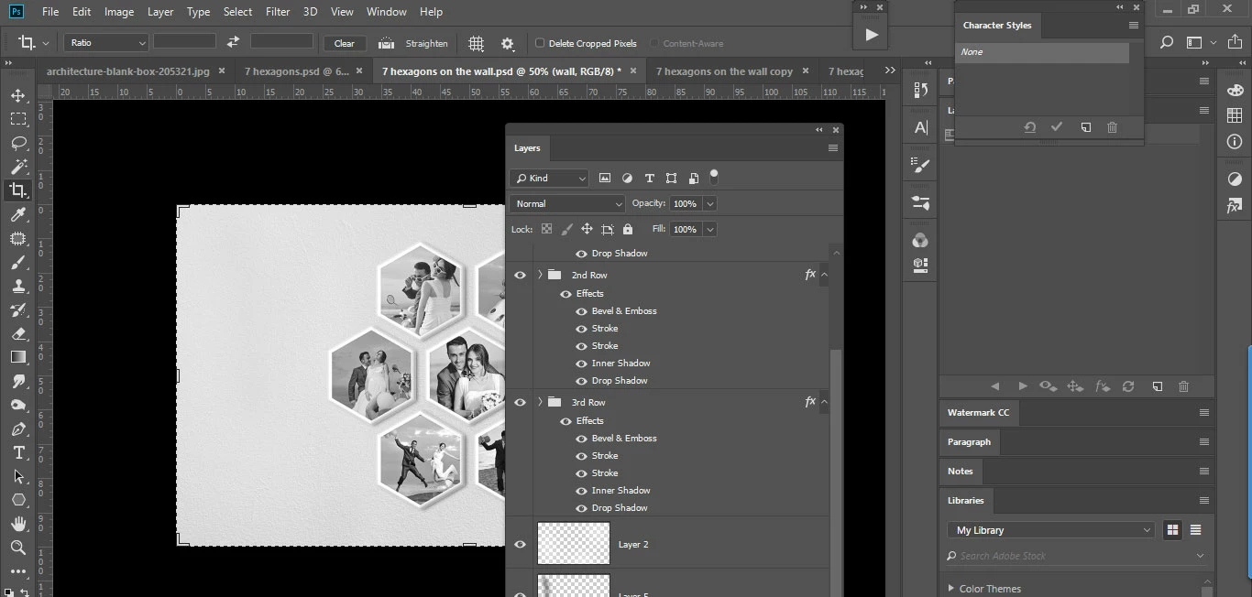Screen dimensions: 1252x597
Task: Toggle all Effects of 2nd Row
Action: click(566, 294)
